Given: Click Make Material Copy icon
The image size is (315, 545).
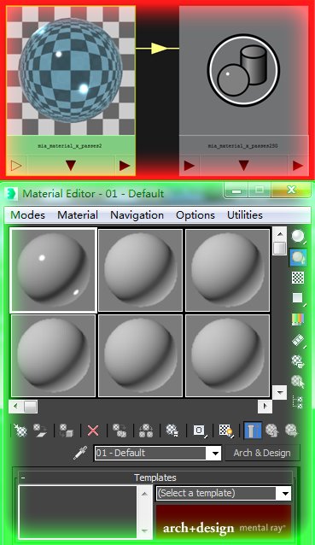Looking at the screenshot, I should tap(120, 431).
